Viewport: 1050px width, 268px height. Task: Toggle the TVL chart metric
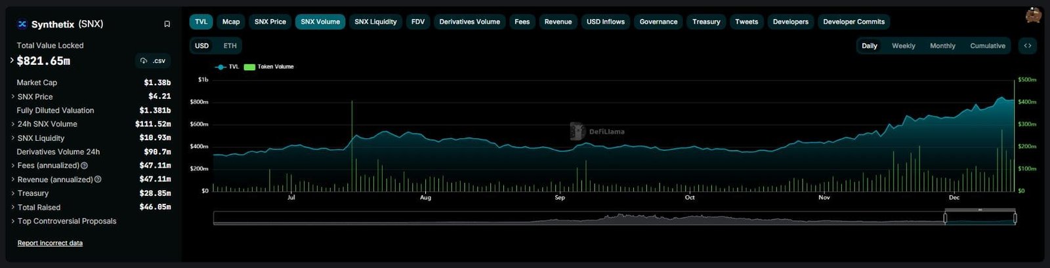(201, 22)
